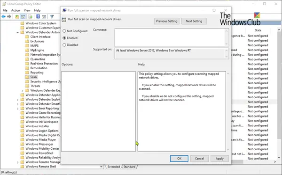
Task: Expand the top-level Windows Defender Exploit Guard node
Action: pyautogui.click(x=18, y=100)
